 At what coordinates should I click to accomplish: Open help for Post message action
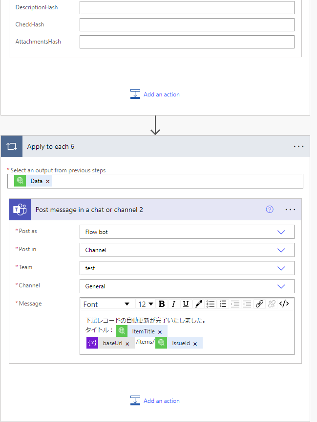click(270, 210)
